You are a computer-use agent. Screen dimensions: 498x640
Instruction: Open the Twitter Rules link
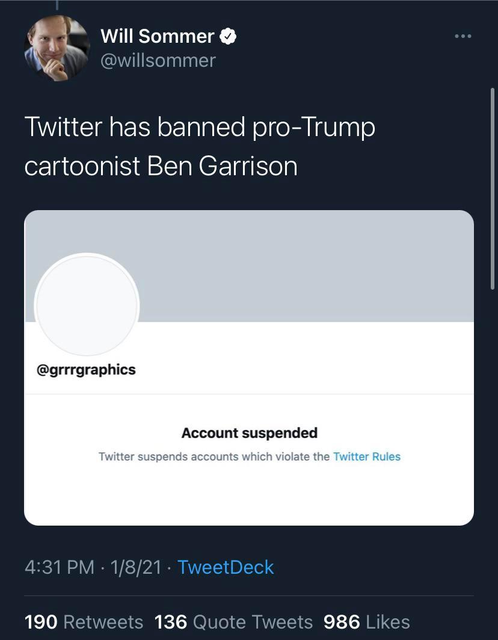point(366,456)
